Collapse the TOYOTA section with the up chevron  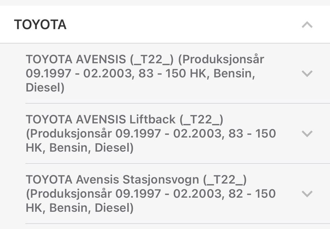tap(307, 25)
